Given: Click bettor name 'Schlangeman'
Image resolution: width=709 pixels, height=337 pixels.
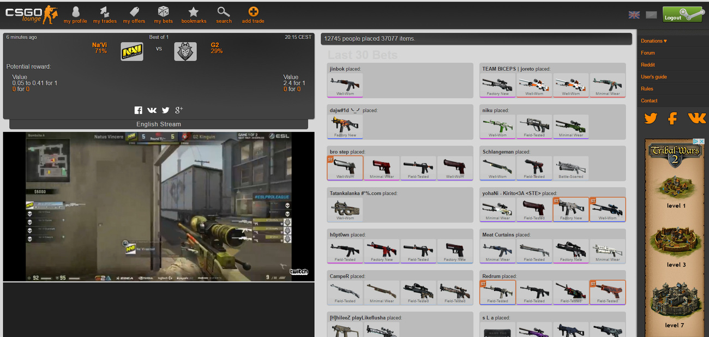Looking at the screenshot, I should pos(498,152).
